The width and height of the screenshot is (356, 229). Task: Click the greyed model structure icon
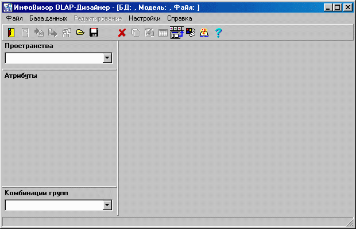click(x=67, y=33)
